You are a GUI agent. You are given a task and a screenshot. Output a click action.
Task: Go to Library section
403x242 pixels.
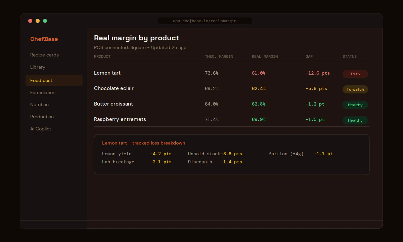[x=38, y=67]
